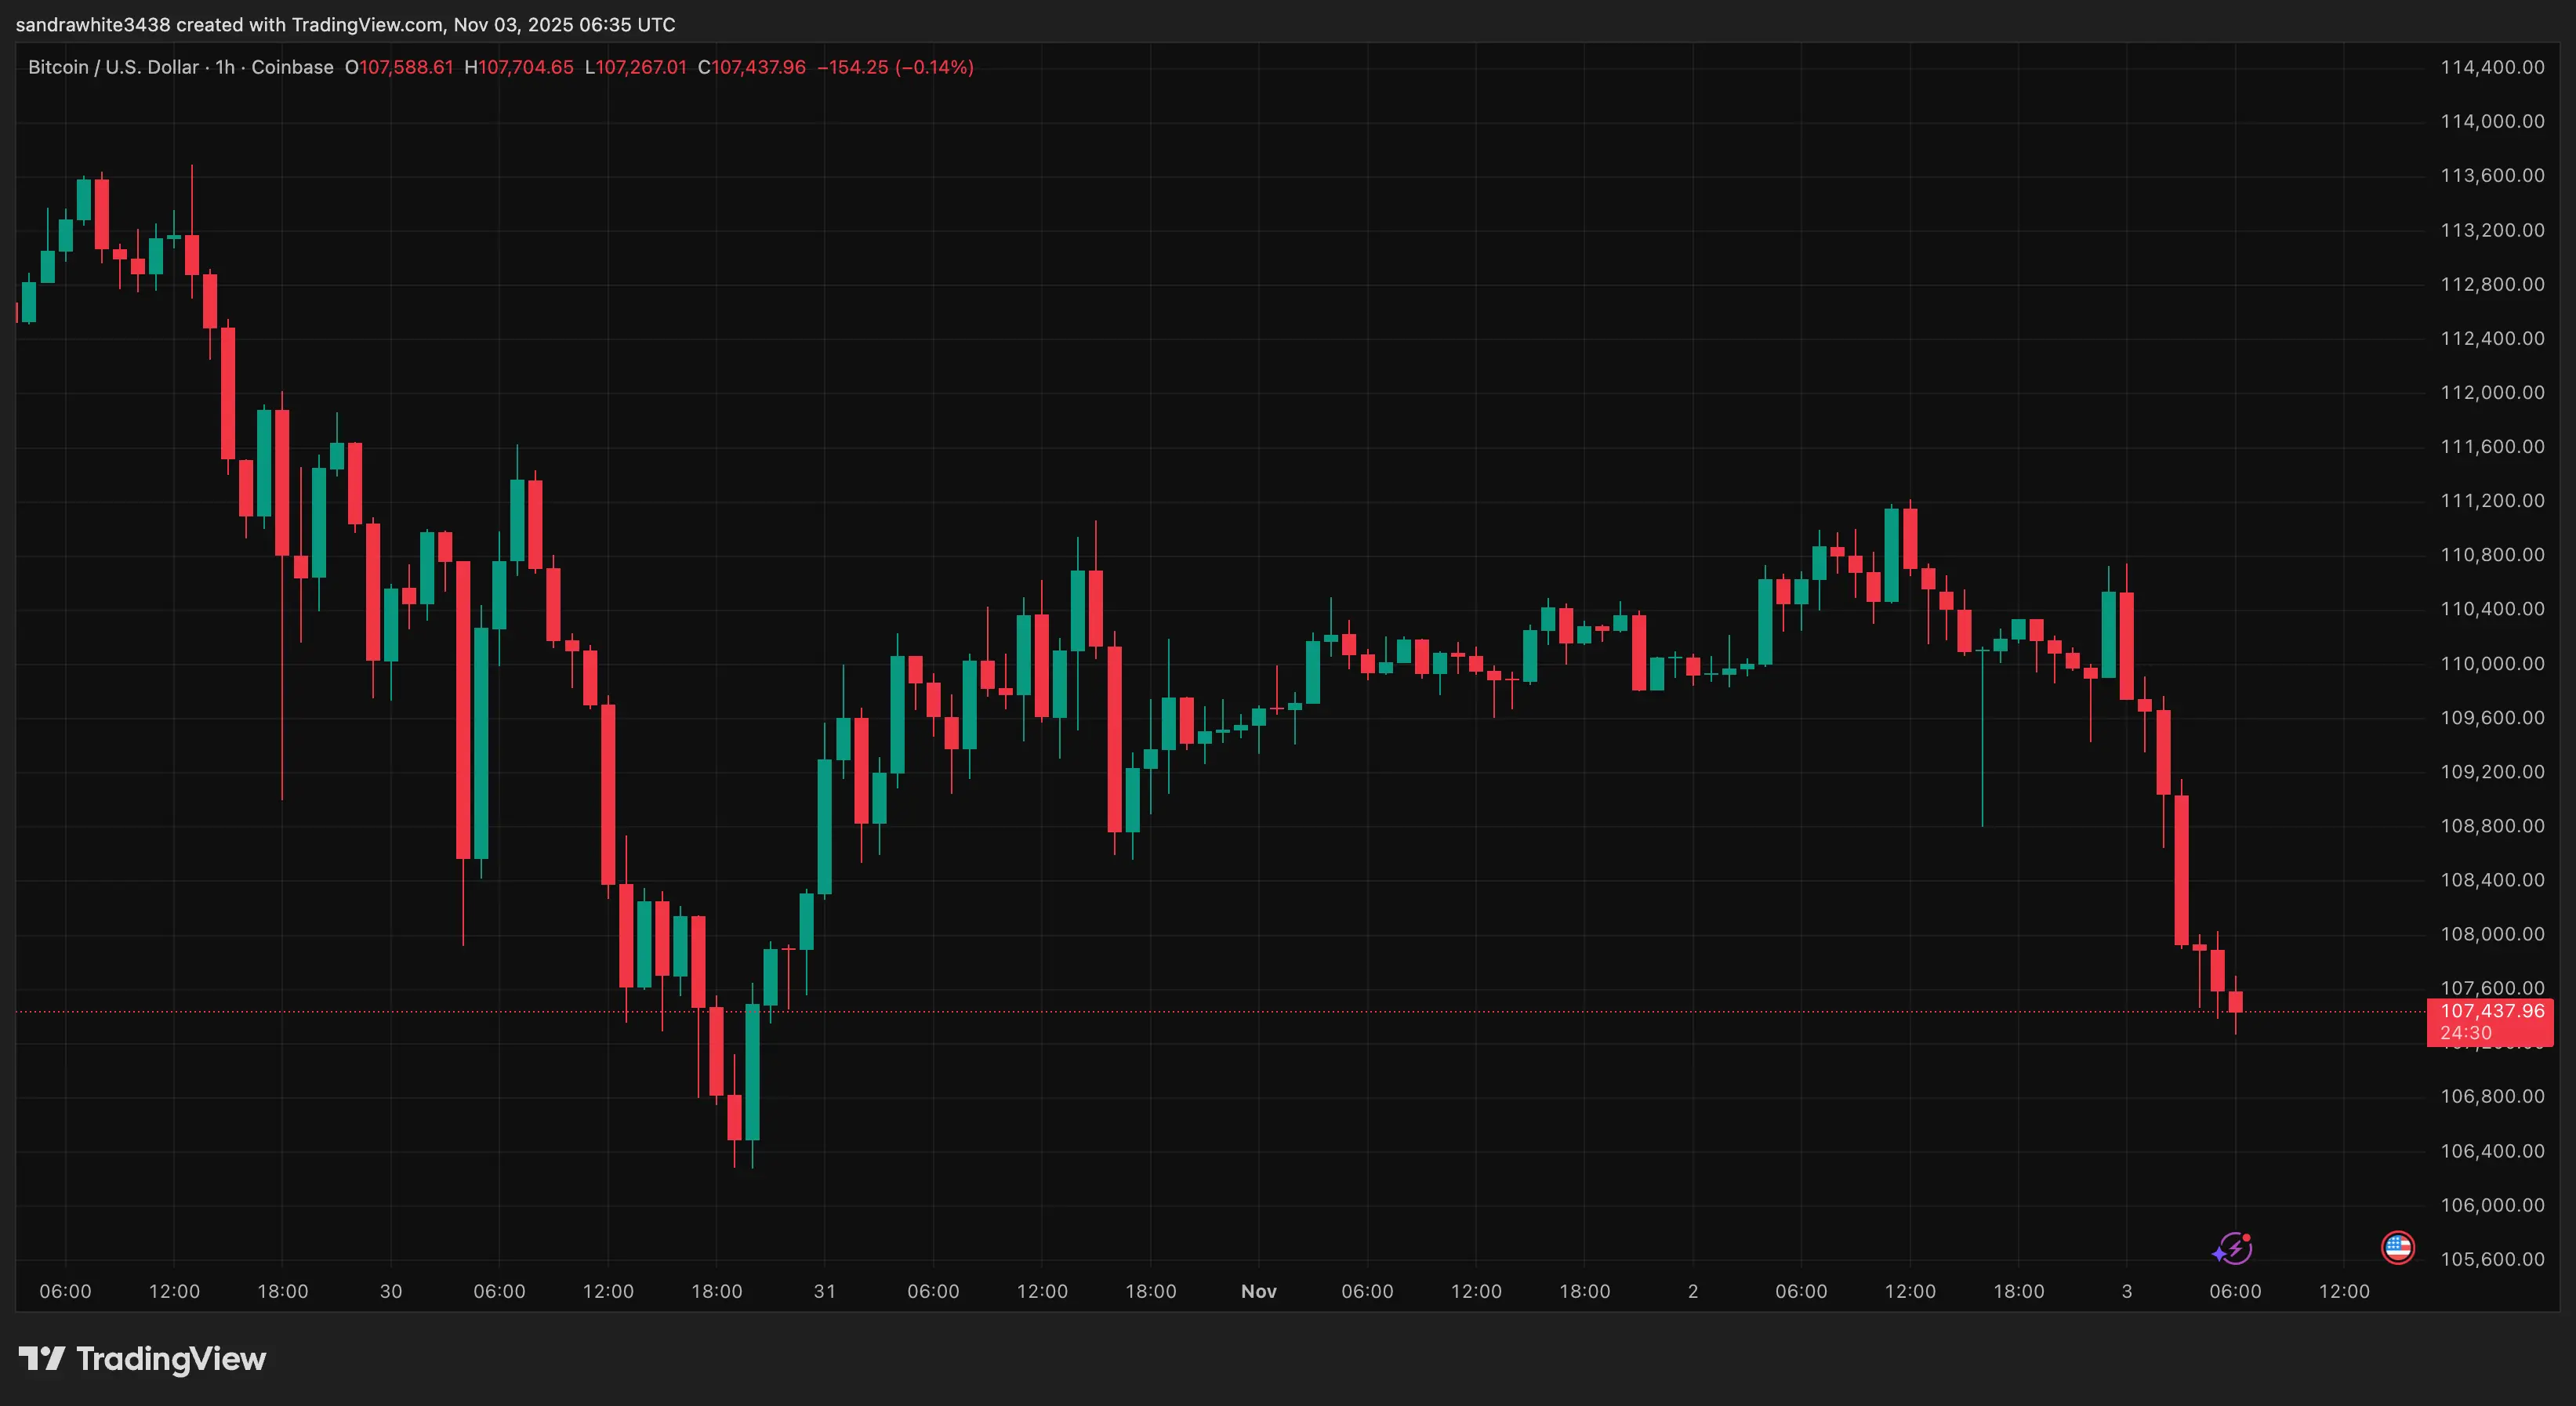
Task: Click the TradingView logo
Action: point(140,1359)
